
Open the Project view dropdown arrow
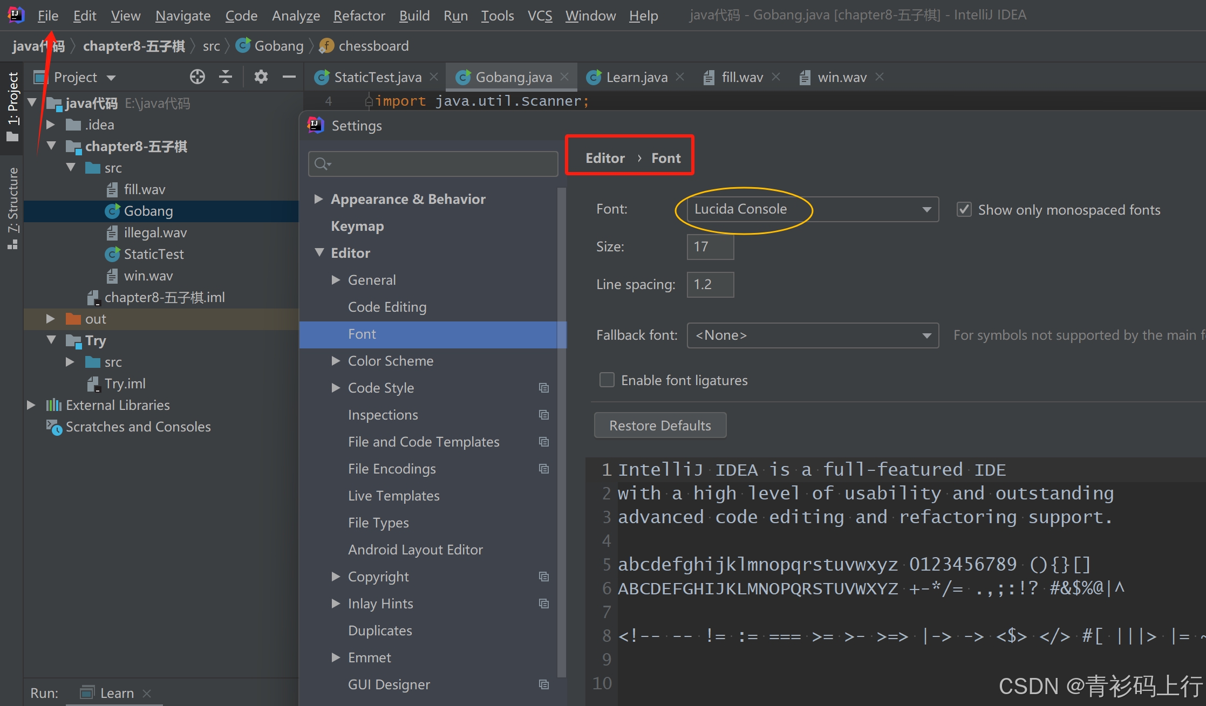111,78
